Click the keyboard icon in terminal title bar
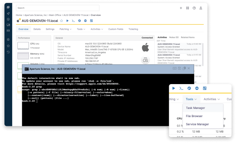 click(x=175, y=68)
